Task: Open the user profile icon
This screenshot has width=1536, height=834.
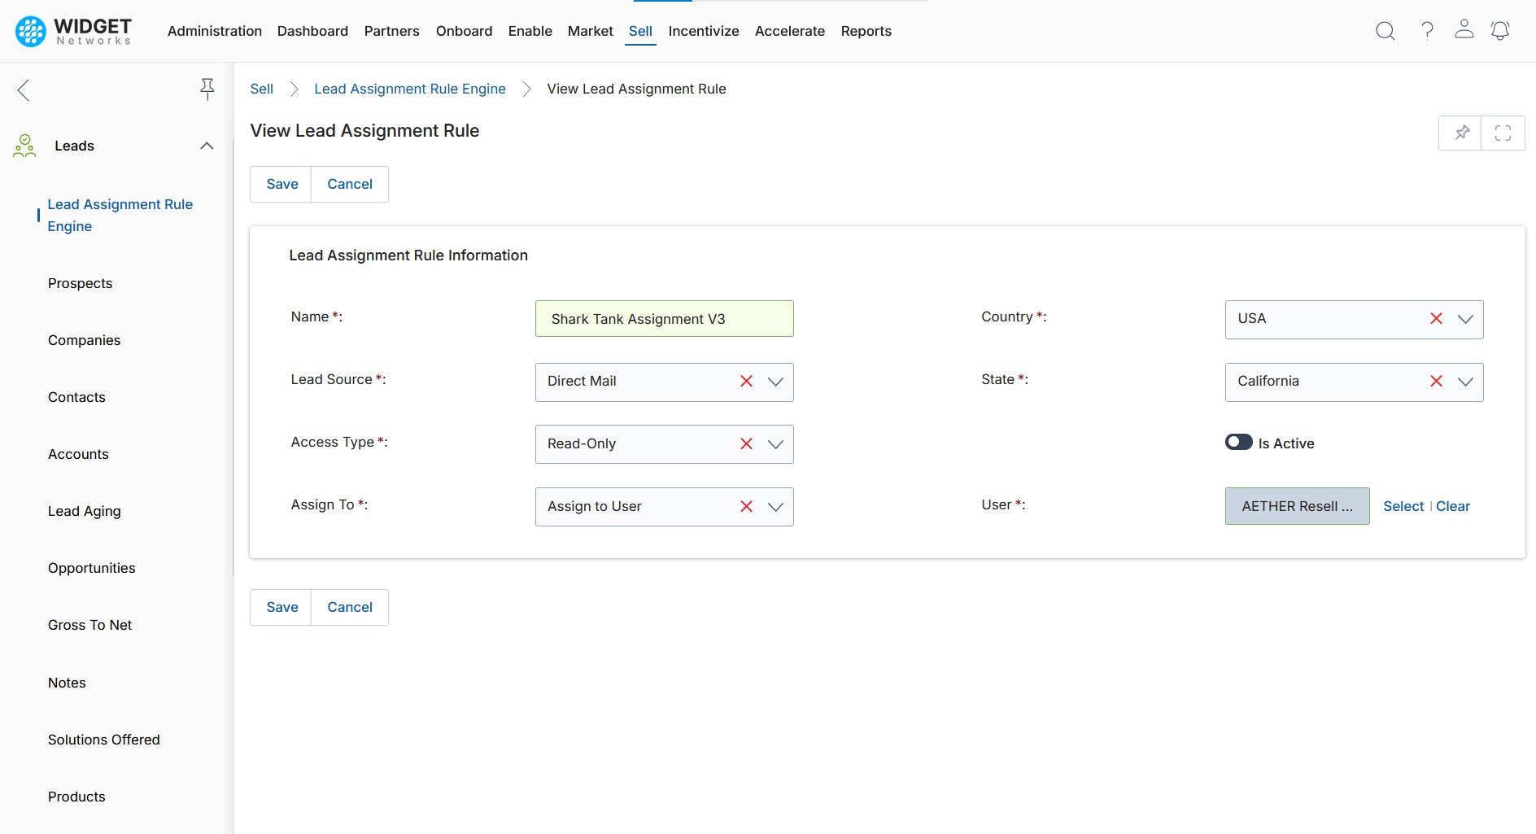Action: tap(1464, 30)
